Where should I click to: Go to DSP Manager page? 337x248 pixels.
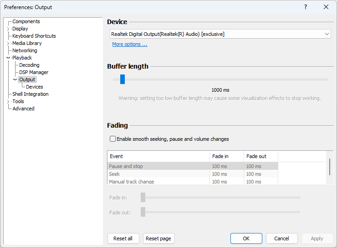click(34, 72)
